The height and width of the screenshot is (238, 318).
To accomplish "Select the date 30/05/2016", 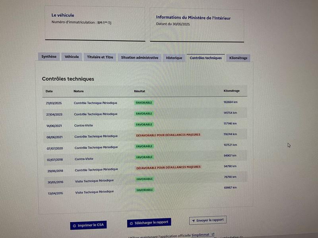I will (55, 182).
